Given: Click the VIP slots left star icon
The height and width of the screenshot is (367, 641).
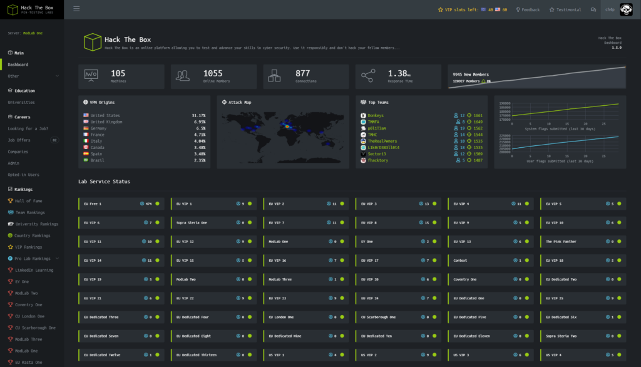Looking at the screenshot, I should [x=440, y=9].
